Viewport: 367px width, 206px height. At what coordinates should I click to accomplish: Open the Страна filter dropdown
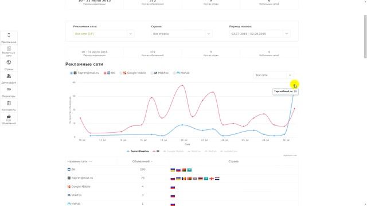(182, 34)
